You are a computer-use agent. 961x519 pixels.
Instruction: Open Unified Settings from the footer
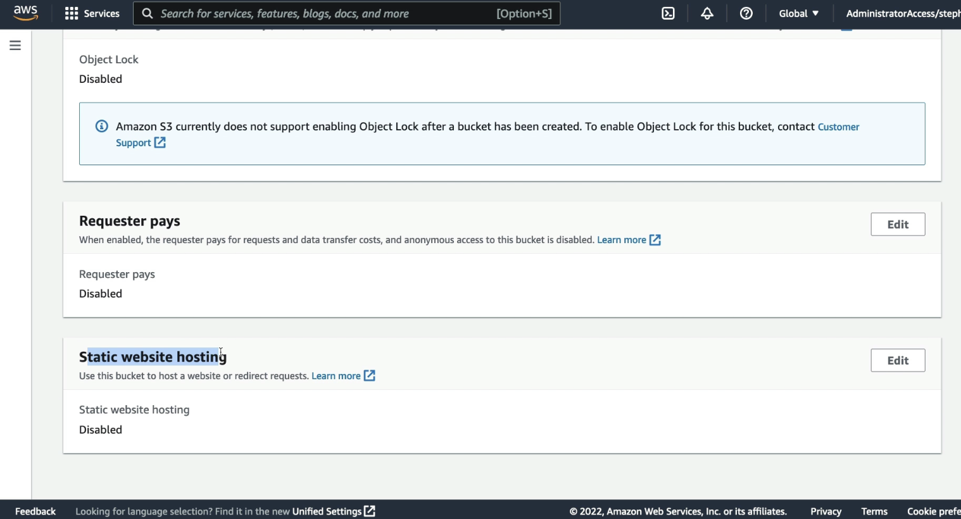(327, 511)
